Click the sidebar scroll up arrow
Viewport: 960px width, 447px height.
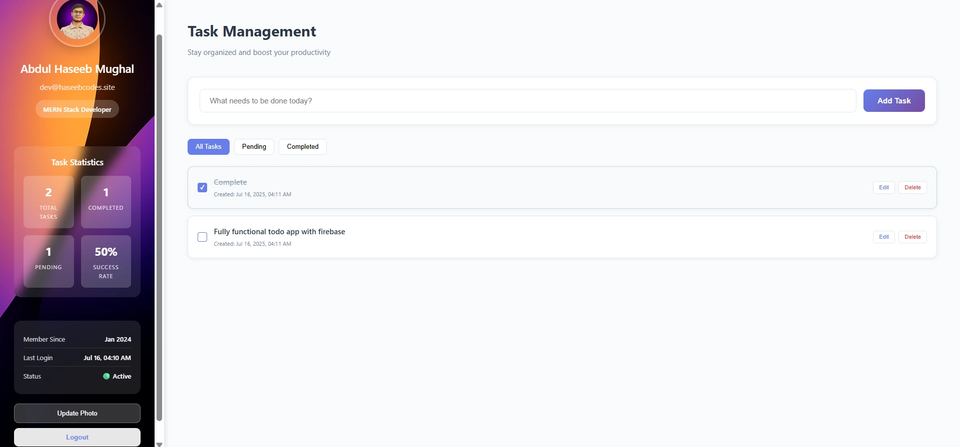(159, 5)
